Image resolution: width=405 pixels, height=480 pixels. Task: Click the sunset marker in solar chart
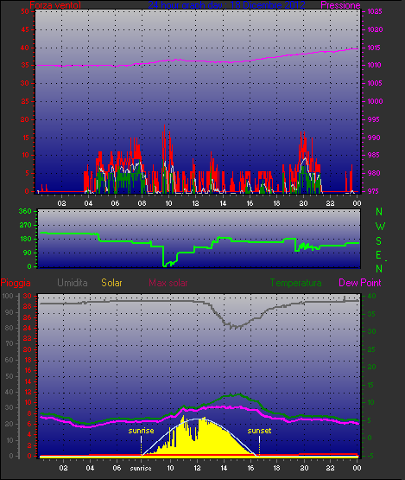pyautogui.click(x=259, y=431)
